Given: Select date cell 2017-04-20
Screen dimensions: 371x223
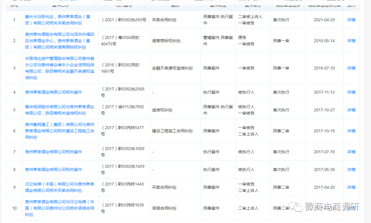Looking at the screenshot, I should click(324, 187).
